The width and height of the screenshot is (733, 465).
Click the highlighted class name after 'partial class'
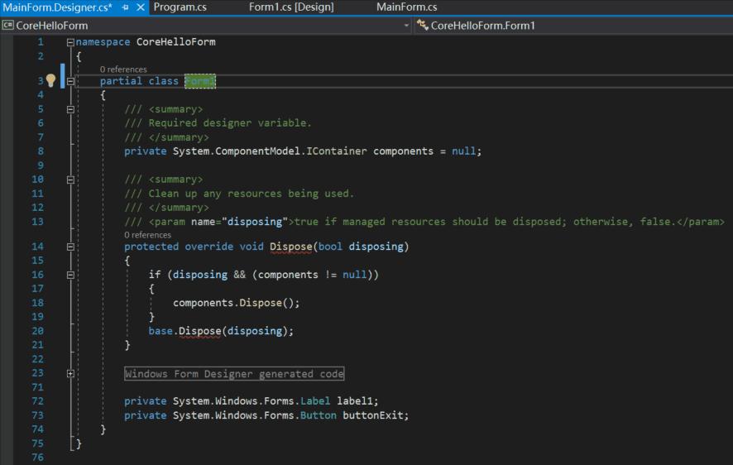pyautogui.click(x=200, y=81)
